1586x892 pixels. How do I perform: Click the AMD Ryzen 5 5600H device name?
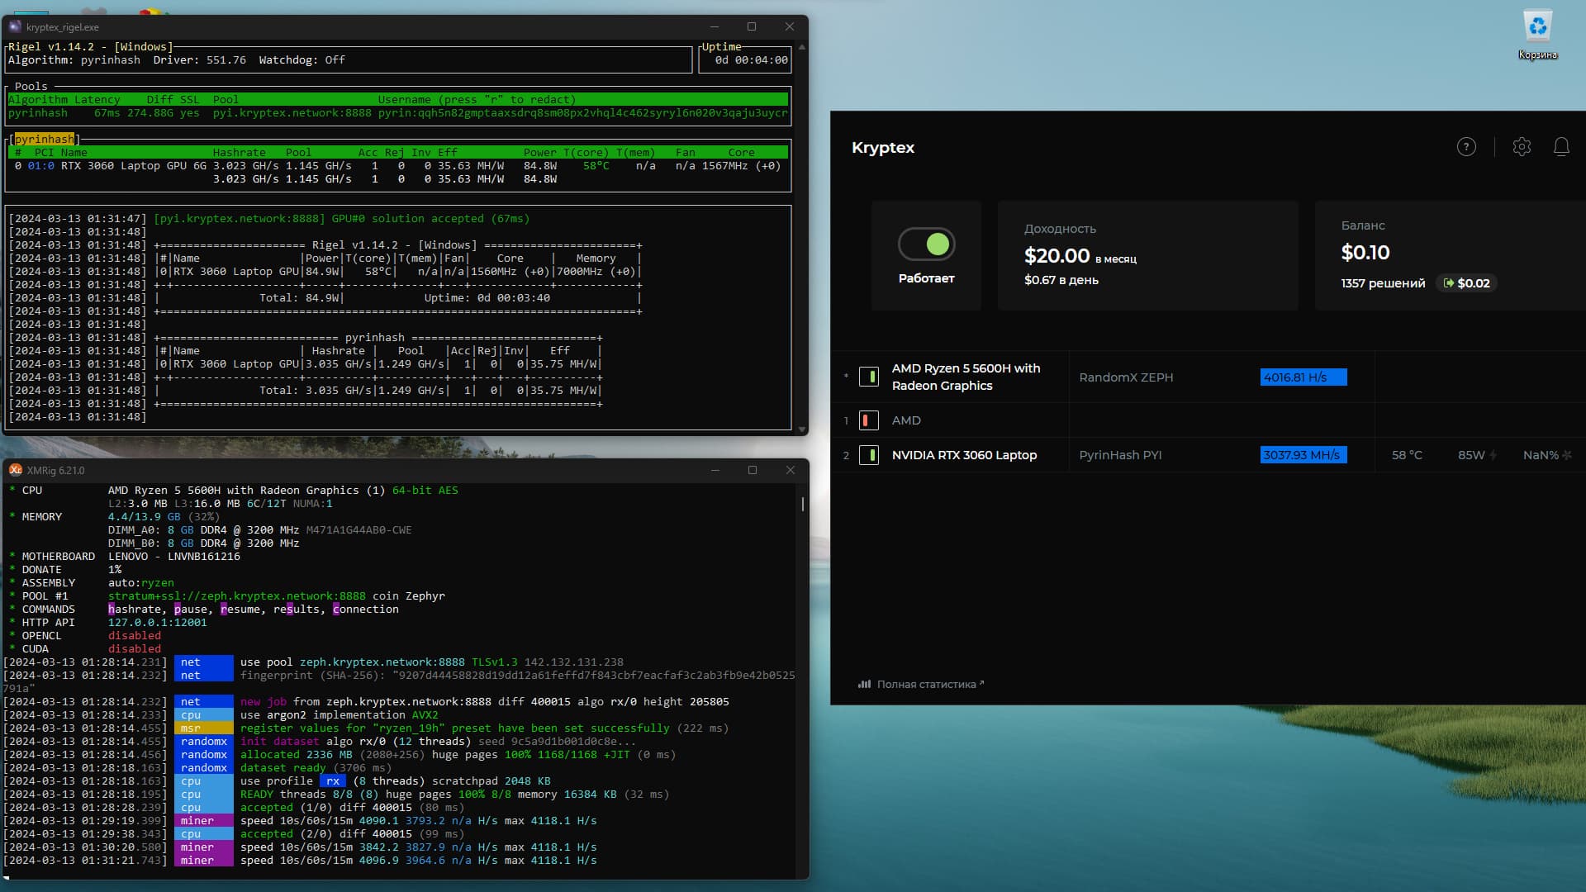point(966,377)
